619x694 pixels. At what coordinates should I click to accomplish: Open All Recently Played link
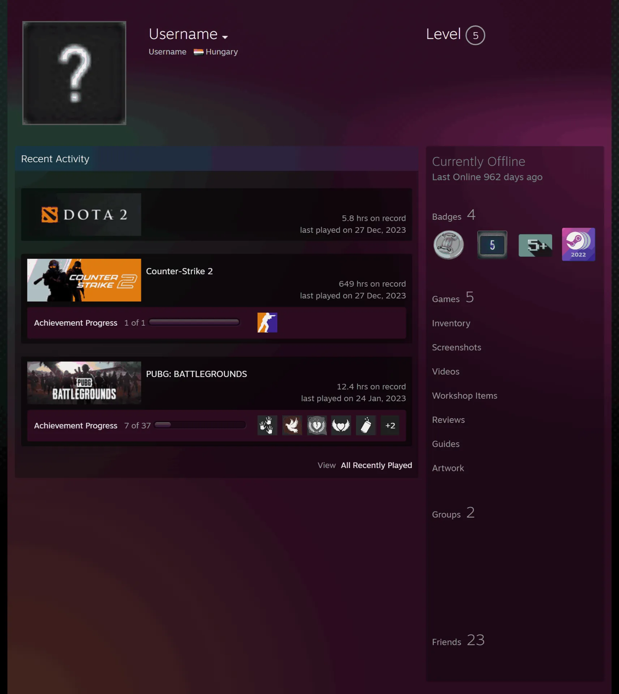tap(376, 465)
